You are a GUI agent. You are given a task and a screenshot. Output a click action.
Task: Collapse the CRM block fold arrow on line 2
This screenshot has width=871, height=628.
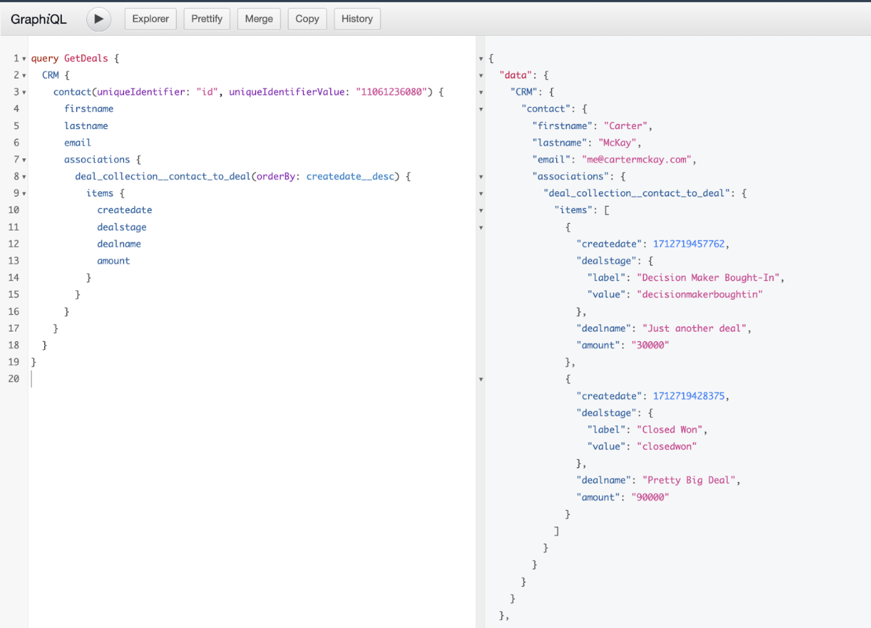(25, 76)
